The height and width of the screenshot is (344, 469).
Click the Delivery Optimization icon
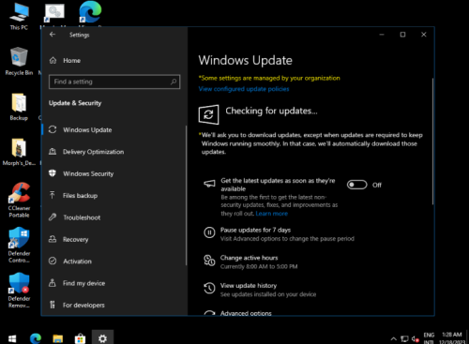point(53,152)
